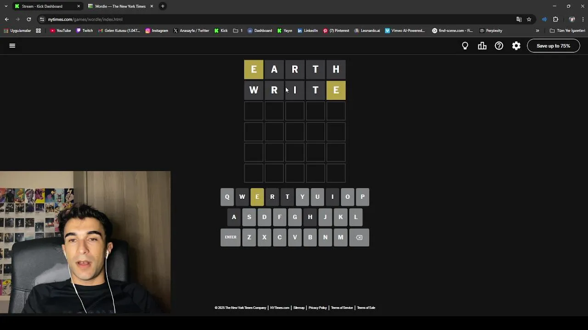Close the Kick Dashboard tab
The height and width of the screenshot is (330, 588).
point(79,6)
